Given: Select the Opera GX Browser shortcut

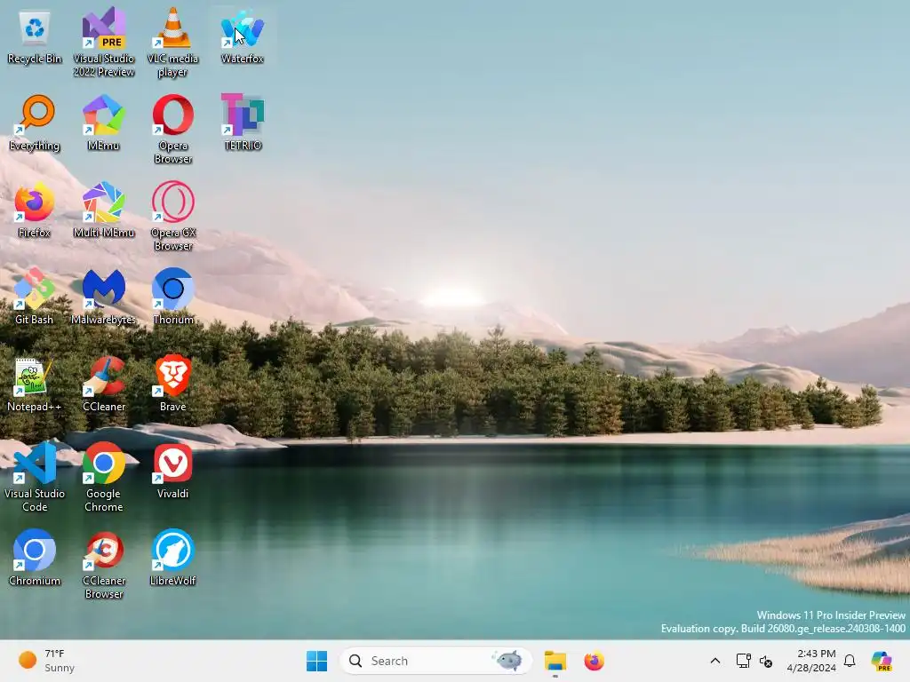Looking at the screenshot, I should [x=173, y=216].
